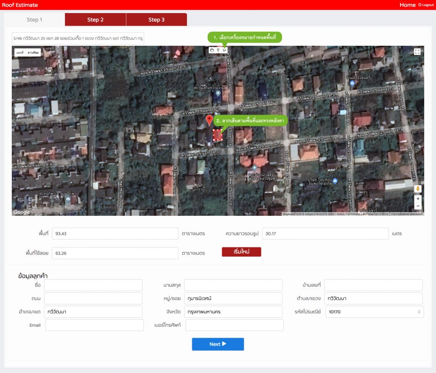The height and width of the screenshot is (373, 436).
Task: Open the Home link in header
Action: 407,5
